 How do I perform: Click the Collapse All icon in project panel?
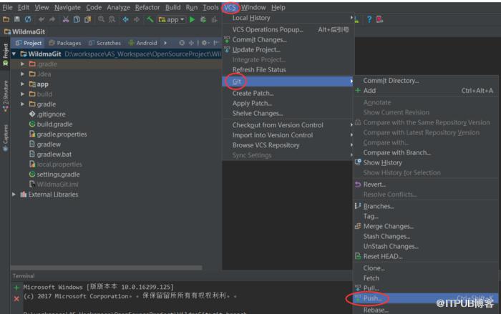click(x=191, y=43)
